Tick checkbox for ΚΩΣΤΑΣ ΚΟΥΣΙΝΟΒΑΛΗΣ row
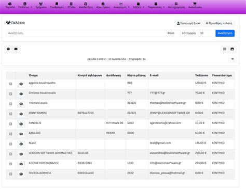 10,164
